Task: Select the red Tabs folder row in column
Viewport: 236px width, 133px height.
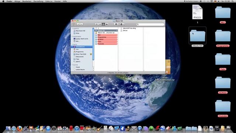Action: 106,42
